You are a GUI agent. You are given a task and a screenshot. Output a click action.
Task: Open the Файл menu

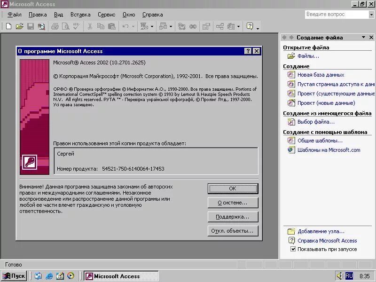tap(15, 15)
